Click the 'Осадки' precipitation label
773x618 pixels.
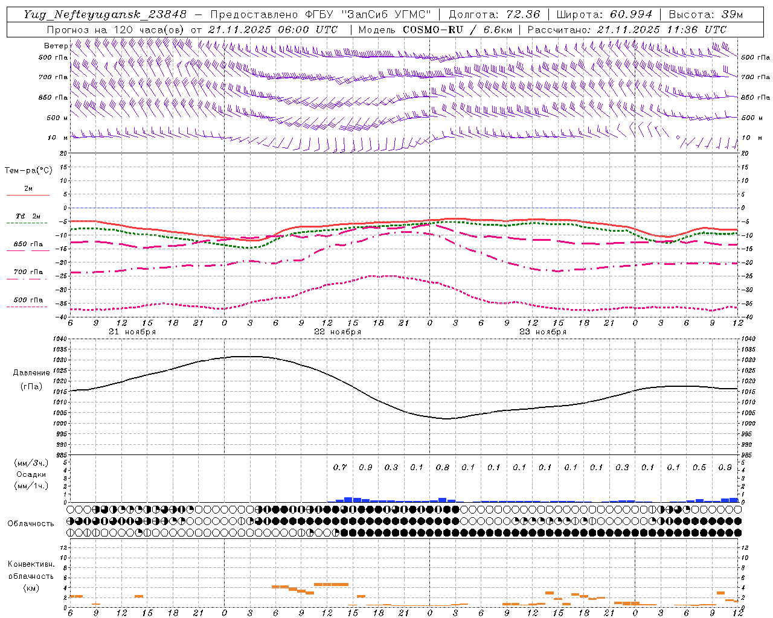31,474
